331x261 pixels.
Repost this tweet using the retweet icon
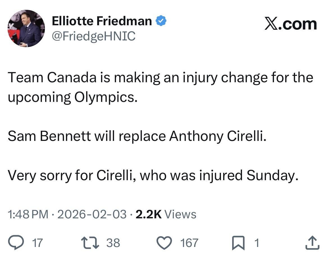(90, 242)
